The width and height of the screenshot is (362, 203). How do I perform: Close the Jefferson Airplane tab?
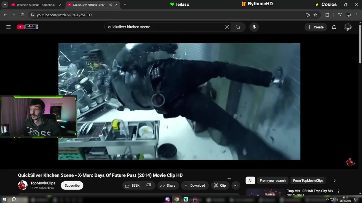point(60,5)
